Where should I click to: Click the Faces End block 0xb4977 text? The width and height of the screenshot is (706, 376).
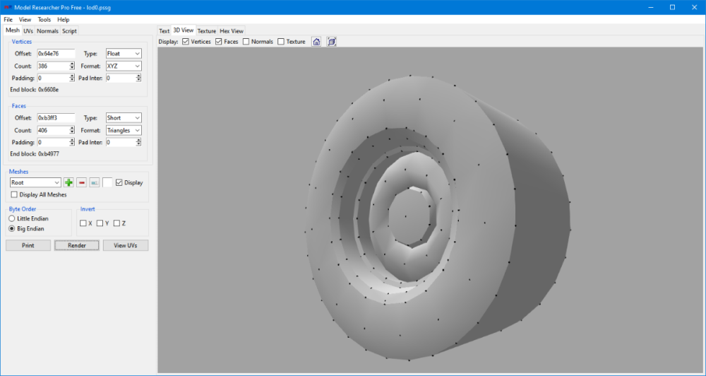click(34, 154)
